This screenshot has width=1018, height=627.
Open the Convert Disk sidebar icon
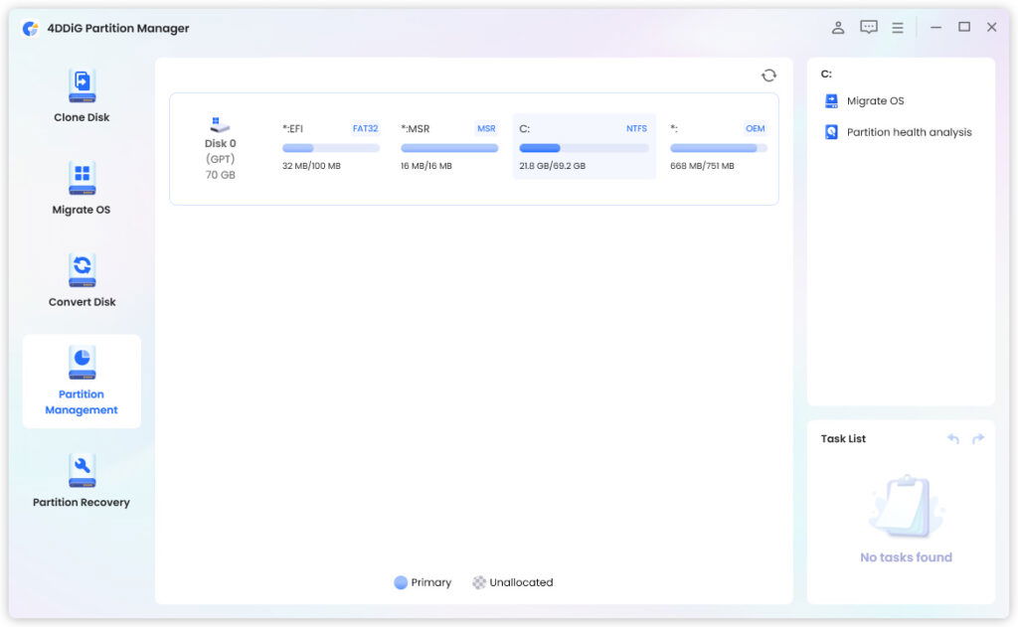coord(82,270)
